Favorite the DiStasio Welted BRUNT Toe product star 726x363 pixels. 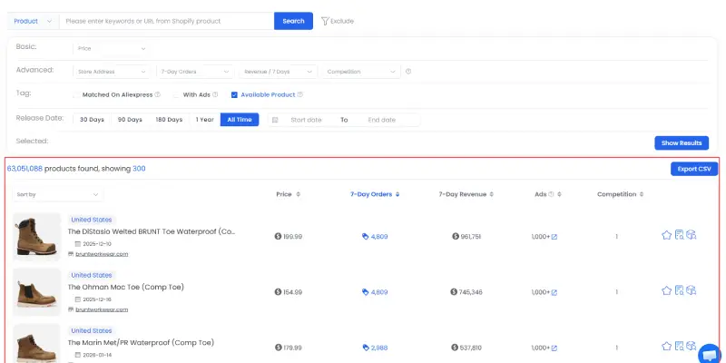coord(666,235)
